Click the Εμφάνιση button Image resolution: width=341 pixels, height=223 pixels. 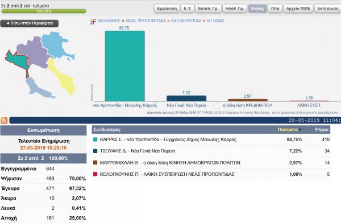point(167,9)
